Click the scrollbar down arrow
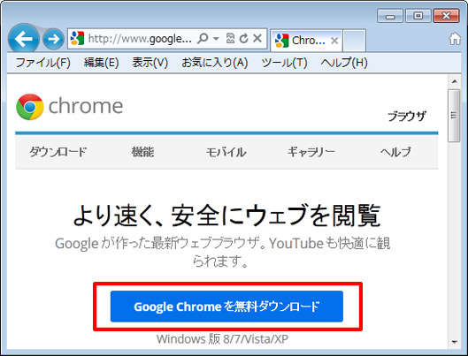The image size is (468, 356). [454, 342]
